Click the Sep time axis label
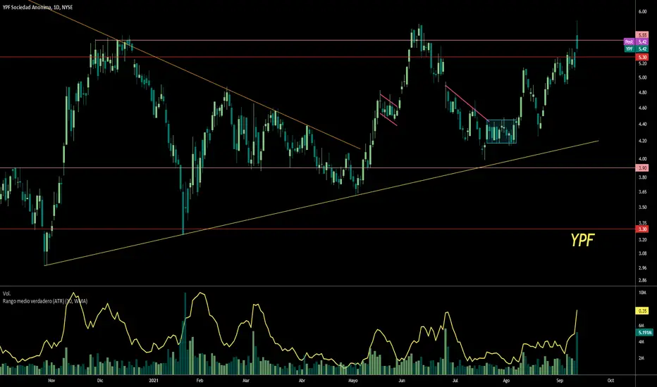The height and width of the screenshot is (387, 657). tap(560, 380)
